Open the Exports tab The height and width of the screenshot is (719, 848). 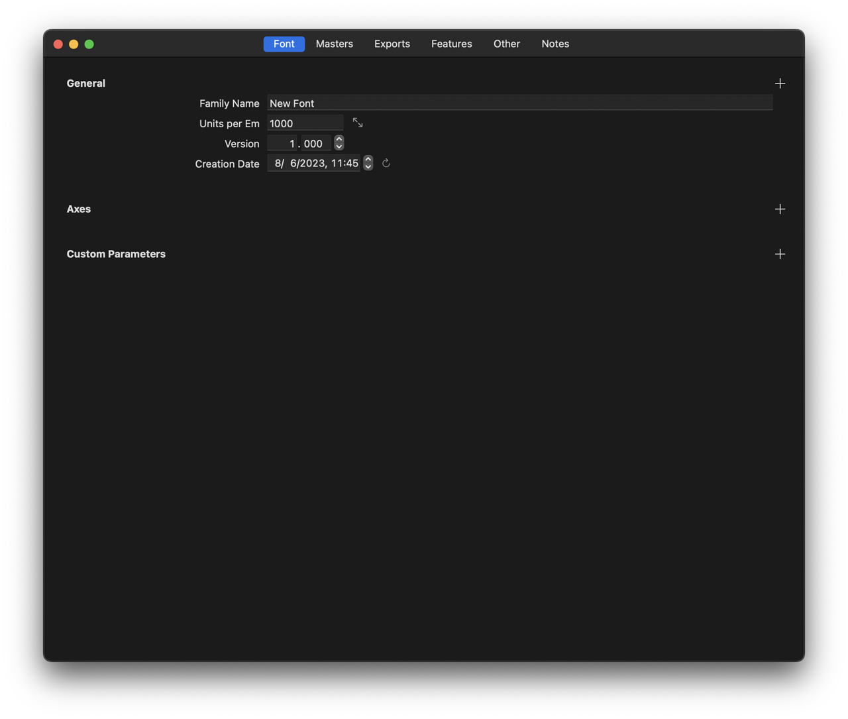(392, 44)
